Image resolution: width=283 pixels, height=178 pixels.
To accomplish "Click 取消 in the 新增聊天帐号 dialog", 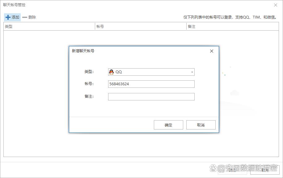I will (x=201, y=125).
